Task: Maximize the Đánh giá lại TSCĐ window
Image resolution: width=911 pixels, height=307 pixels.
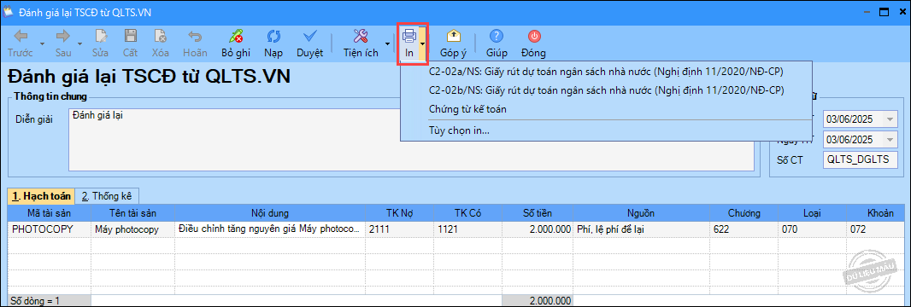Action: click(x=884, y=11)
